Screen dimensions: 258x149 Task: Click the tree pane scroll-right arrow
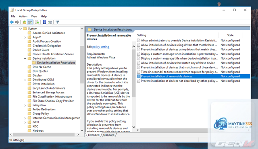78,135
